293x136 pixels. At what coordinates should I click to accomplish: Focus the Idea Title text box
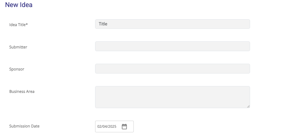(x=172, y=24)
